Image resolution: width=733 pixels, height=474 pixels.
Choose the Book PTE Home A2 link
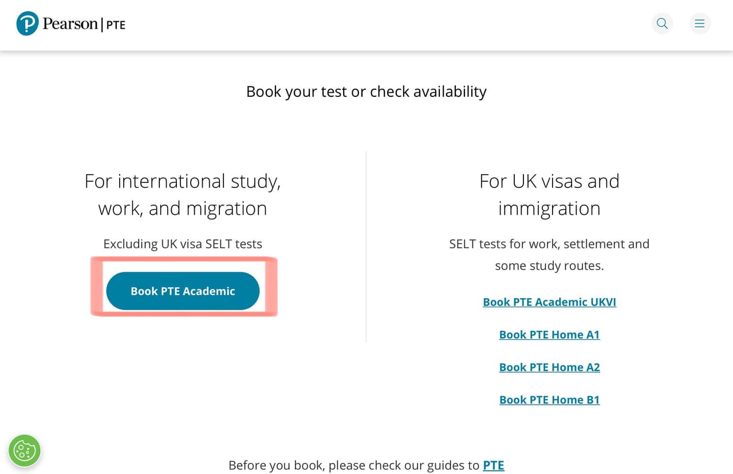click(x=549, y=367)
